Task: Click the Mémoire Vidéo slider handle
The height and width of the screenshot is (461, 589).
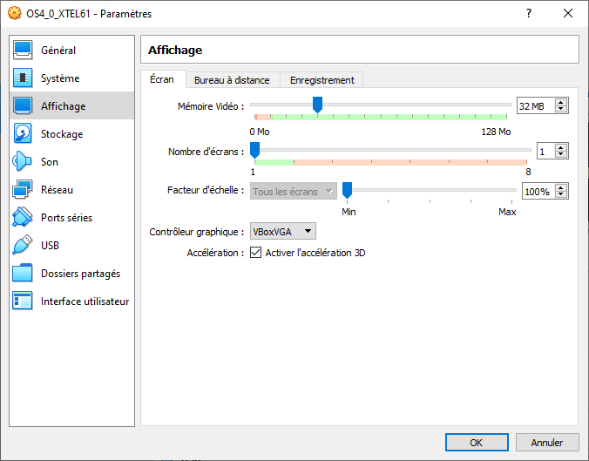Action: coord(317,105)
